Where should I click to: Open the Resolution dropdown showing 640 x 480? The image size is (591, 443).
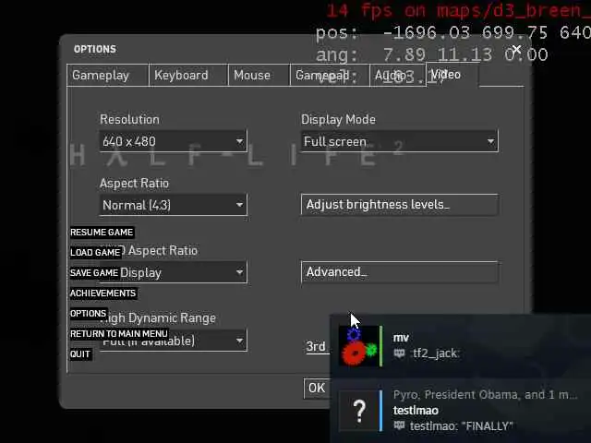click(x=173, y=141)
